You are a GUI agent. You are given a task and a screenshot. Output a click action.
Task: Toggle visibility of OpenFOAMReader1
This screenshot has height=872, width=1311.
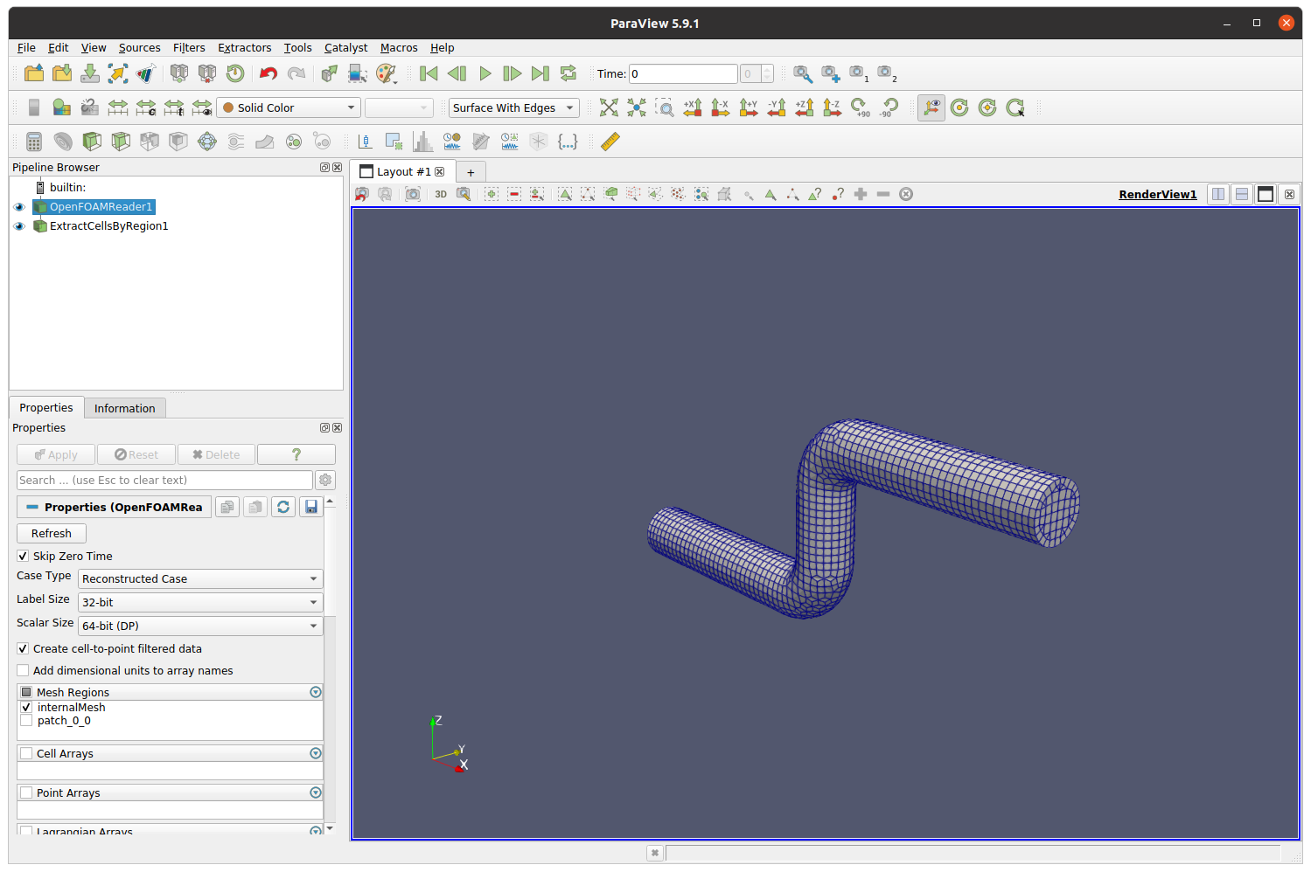pyautogui.click(x=19, y=207)
